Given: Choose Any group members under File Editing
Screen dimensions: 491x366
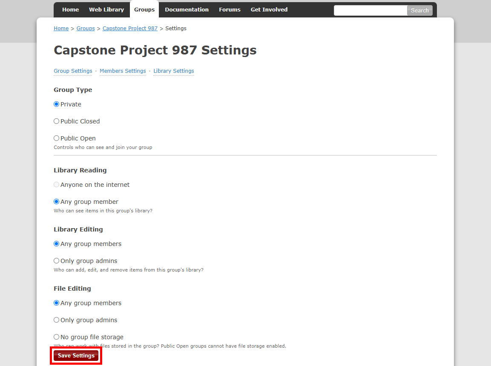Looking at the screenshot, I should (57, 303).
